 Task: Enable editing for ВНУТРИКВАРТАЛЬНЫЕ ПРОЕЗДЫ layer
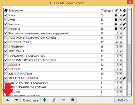[116, 60]
